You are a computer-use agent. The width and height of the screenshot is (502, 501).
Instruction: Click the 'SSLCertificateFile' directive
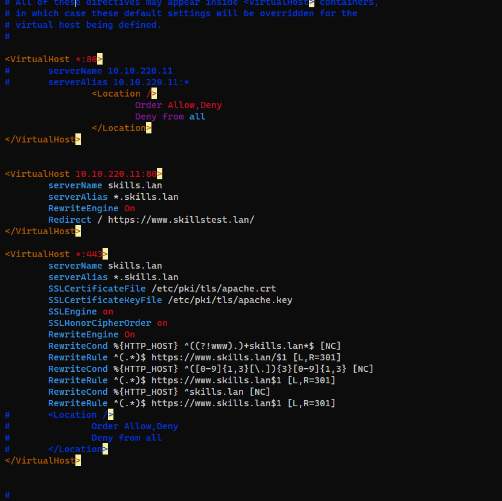[x=97, y=289]
